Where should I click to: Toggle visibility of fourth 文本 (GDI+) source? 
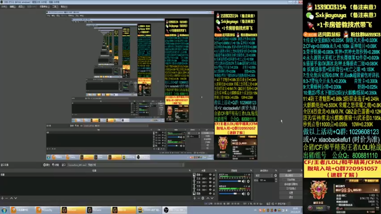click(210, 190)
